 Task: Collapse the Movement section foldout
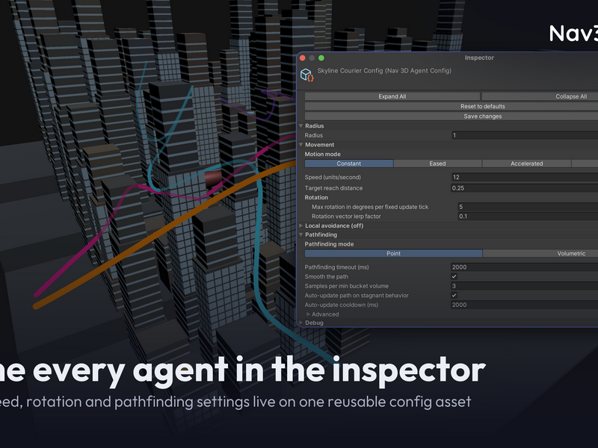(x=301, y=145)
